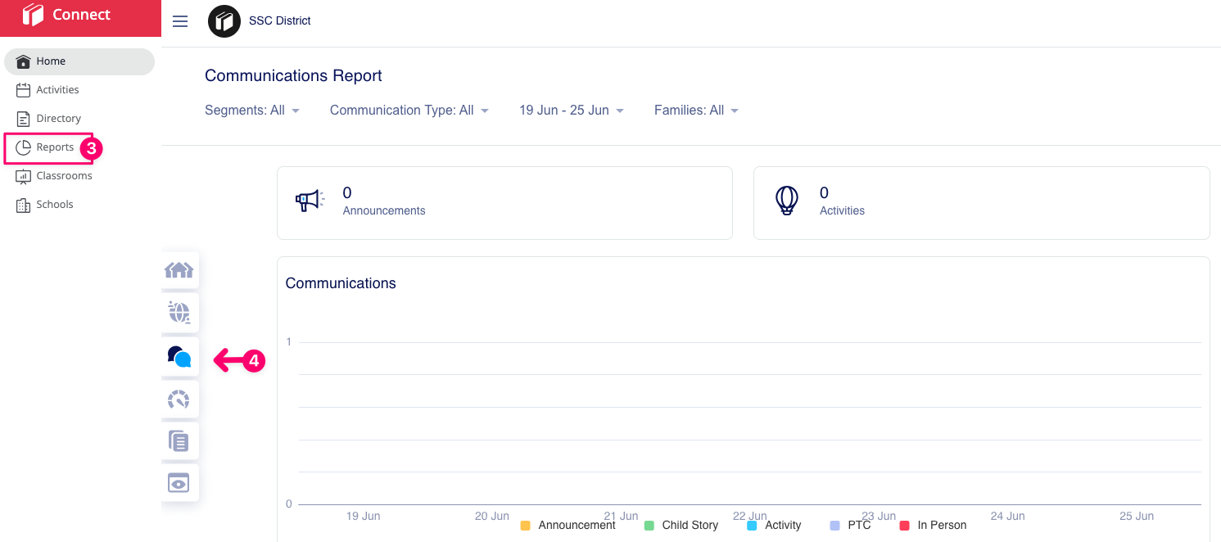1221x542 pixels.
Task: Toggle the hamburger menu icon
Action: point(180,21)
